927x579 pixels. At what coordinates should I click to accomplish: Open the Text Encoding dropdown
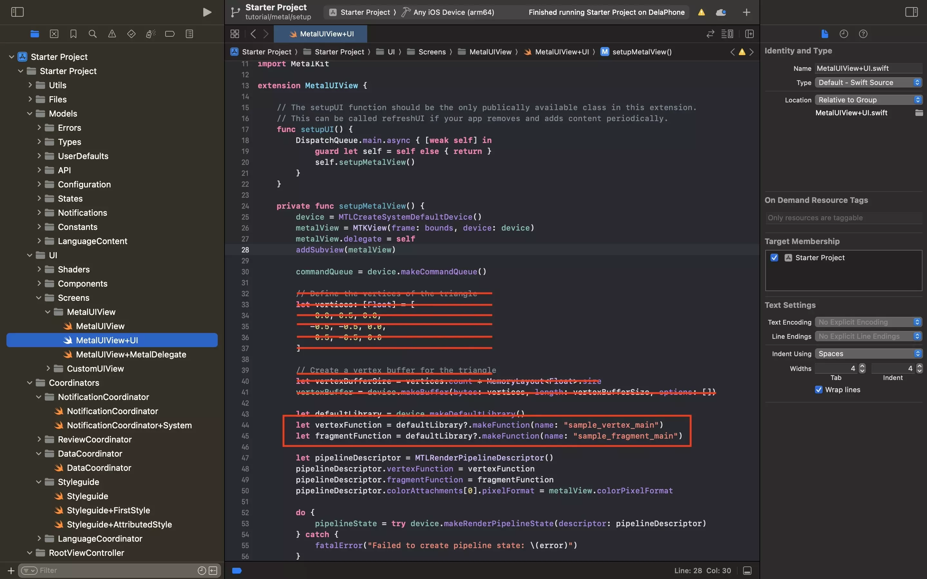[868, 322]
